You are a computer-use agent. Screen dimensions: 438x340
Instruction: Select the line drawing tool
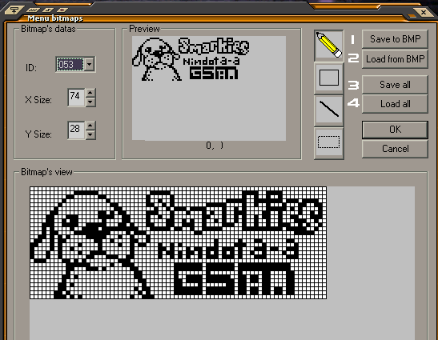point(329,110)
